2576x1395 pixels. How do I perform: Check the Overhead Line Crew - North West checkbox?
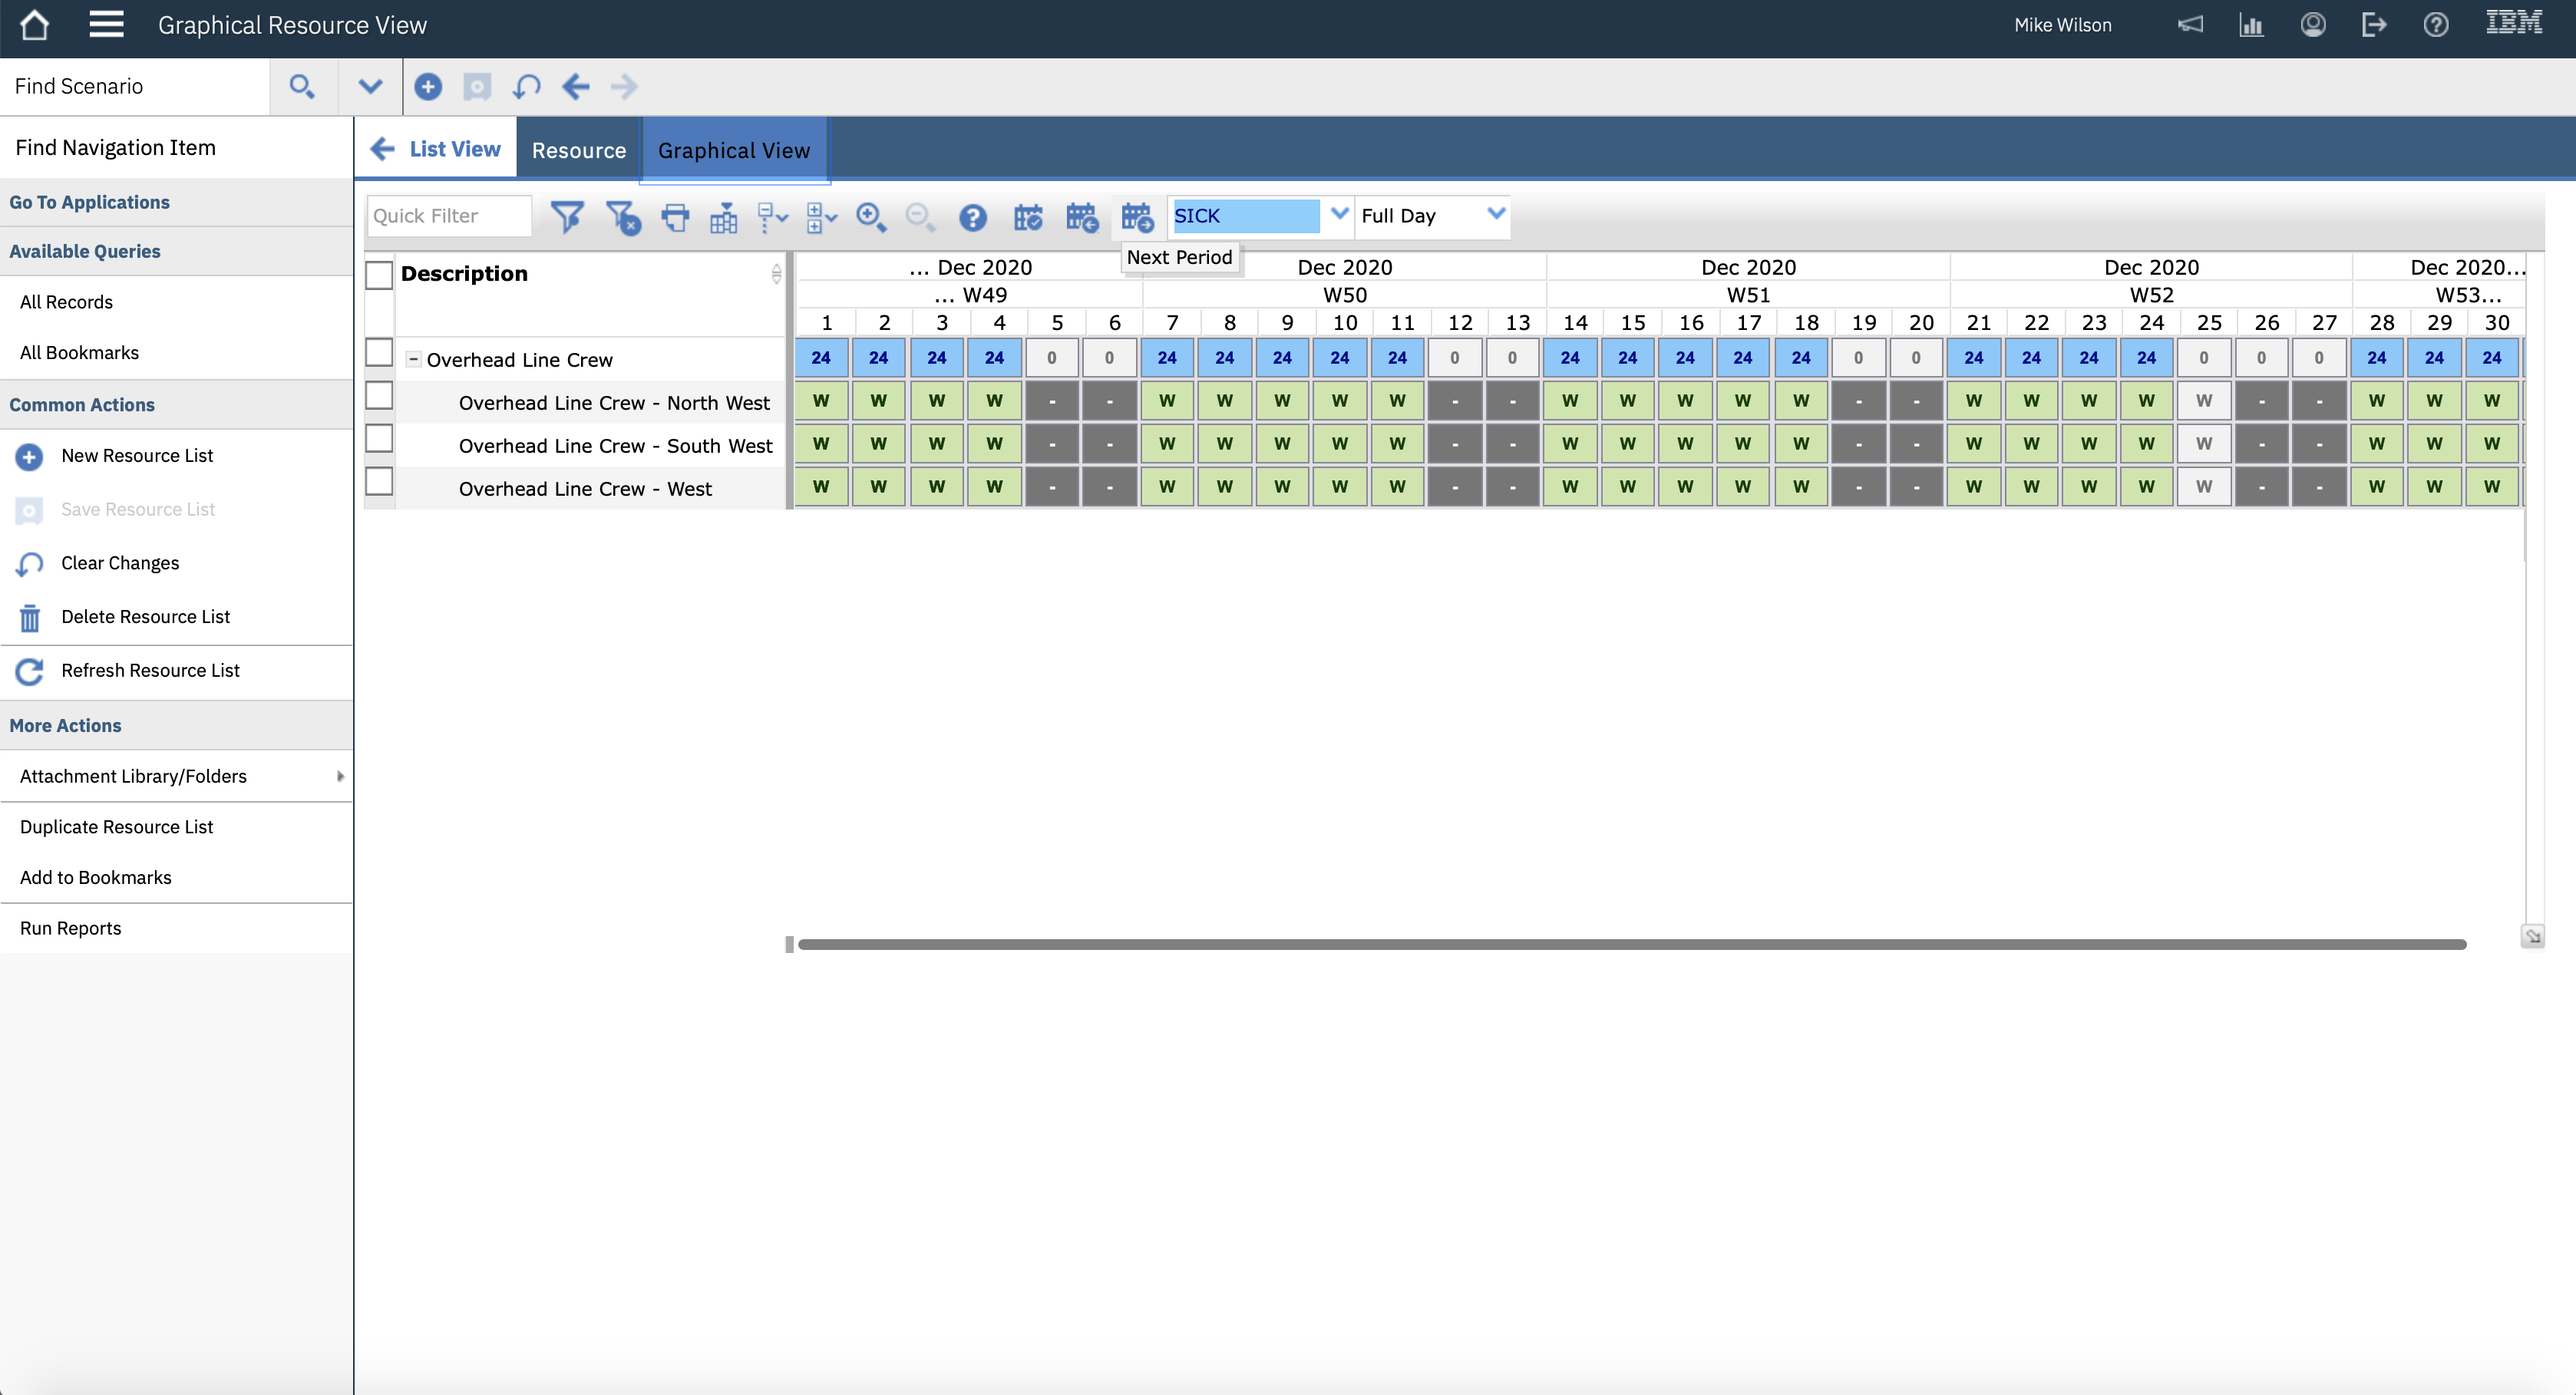click(379, 396)
